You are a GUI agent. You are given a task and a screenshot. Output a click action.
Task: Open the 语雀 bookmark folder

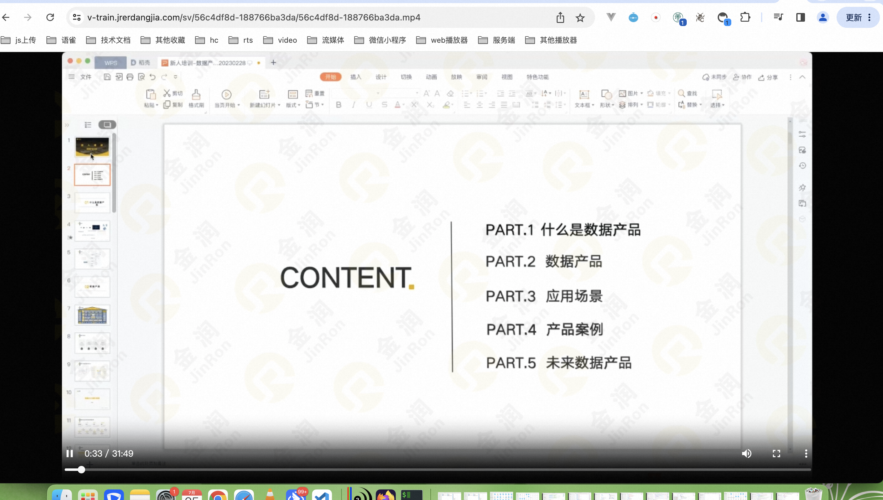click(61, 40)
